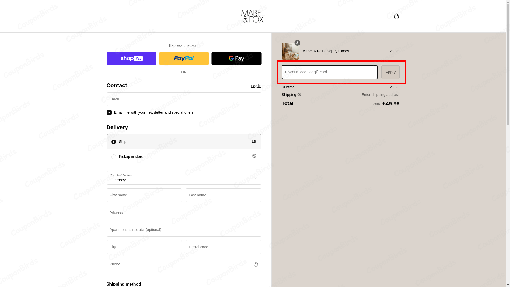Click the Mabel & Fox logo
510x287 pixels.
coord(253,16)
